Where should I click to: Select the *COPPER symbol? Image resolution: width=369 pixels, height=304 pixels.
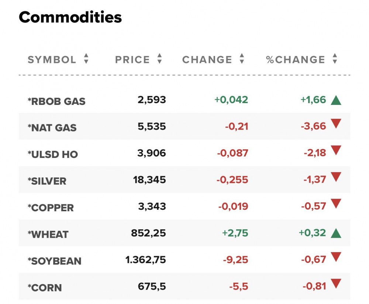[51, 208]
